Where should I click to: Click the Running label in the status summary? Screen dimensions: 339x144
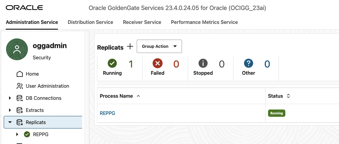tap(112, 73)
